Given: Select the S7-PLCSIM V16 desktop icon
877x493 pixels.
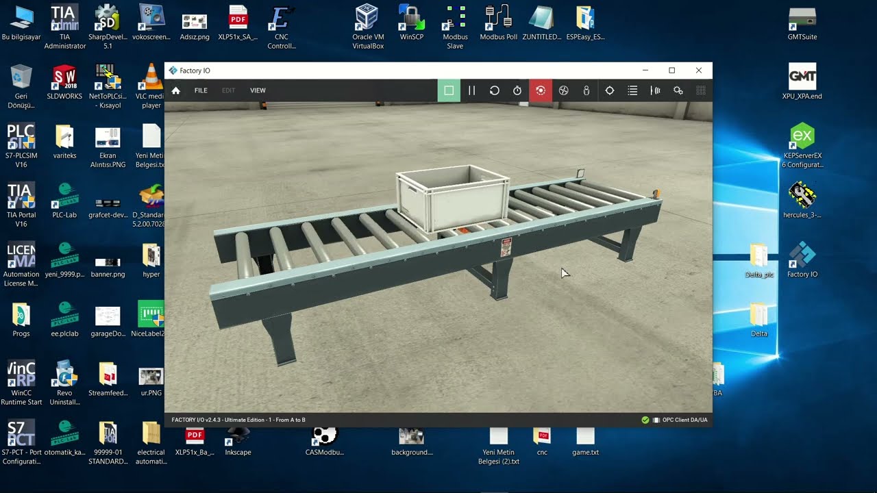Looking at the screenshot, I should click(21, 146).
